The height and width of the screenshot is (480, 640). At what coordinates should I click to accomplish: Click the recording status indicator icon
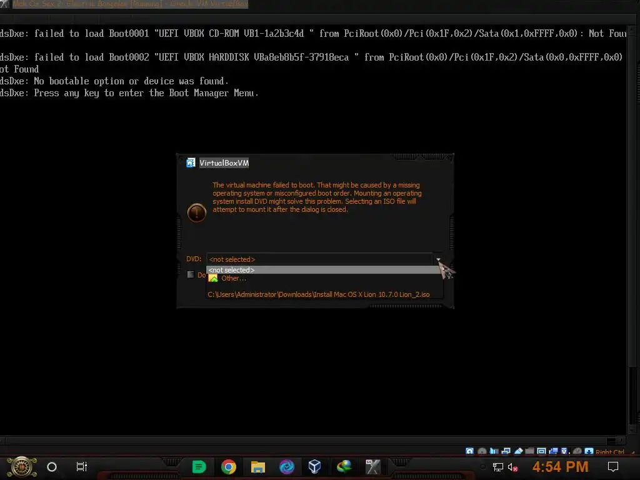click(x=553, y=451)
